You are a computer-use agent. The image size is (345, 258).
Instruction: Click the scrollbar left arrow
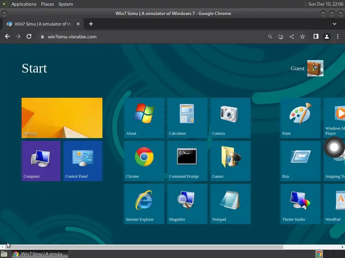click(2, 247)
